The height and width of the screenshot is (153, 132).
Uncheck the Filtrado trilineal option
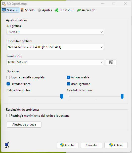[x=8, y=84]
